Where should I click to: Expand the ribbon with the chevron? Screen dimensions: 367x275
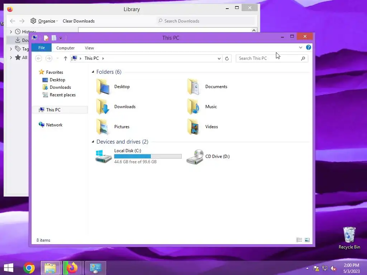(301, 48)
